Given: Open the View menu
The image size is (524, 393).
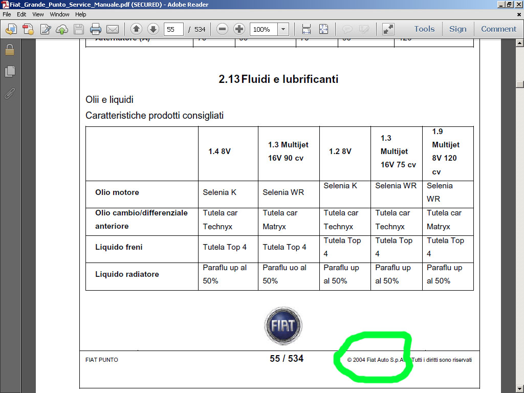Looking at the screenshot, I should (x=38, y=14).
